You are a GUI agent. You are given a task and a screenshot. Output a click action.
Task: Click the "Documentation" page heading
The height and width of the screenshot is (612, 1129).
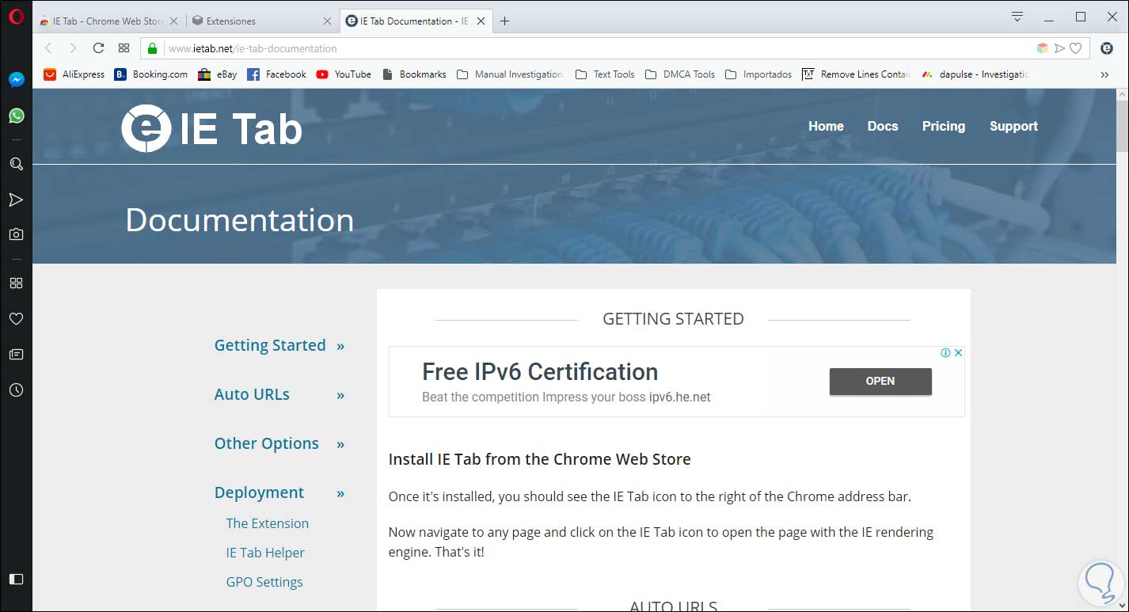[x=240, y=220]
